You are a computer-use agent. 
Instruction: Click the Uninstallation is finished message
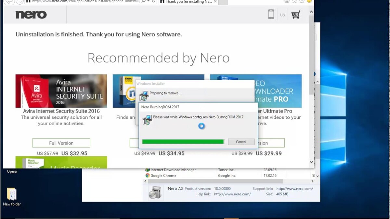[99, 34]
